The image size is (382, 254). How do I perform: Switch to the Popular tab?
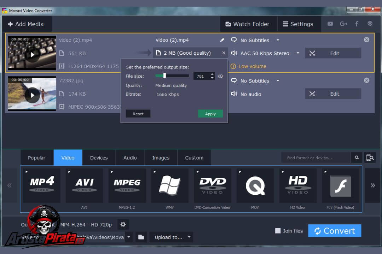36,158
